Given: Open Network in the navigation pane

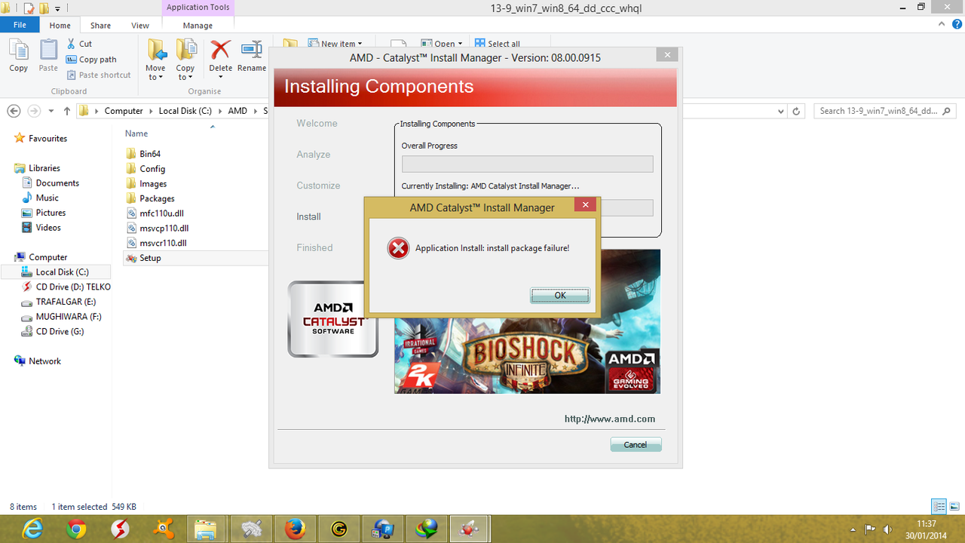Looking at the screenshot, I should click(44, 361).
